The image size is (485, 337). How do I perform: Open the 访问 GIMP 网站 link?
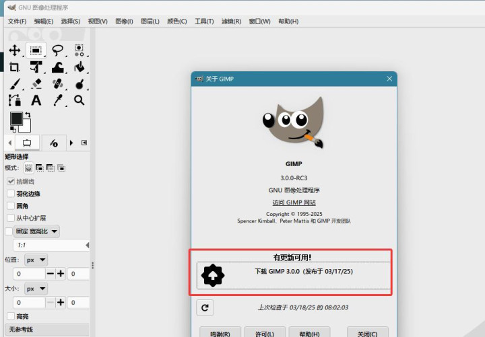294,202
